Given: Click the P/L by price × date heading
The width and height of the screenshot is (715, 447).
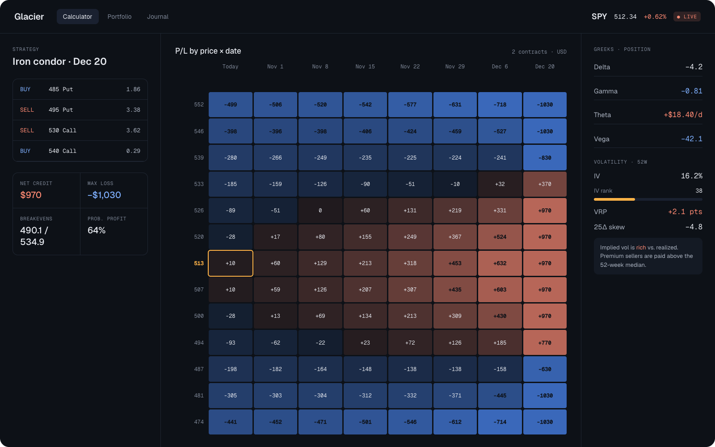Looking at the screenshot, I should pyautogui.click(x=208, y=51).
